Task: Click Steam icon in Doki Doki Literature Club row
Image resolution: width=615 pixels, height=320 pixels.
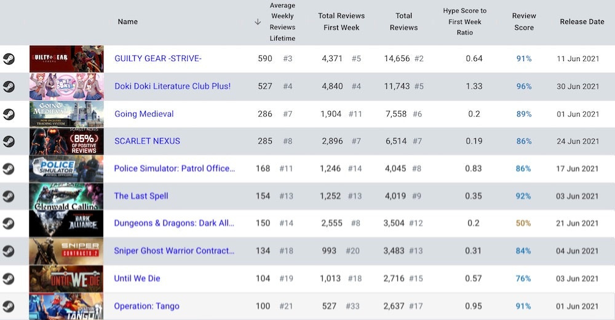Action: tap(9, 86)
